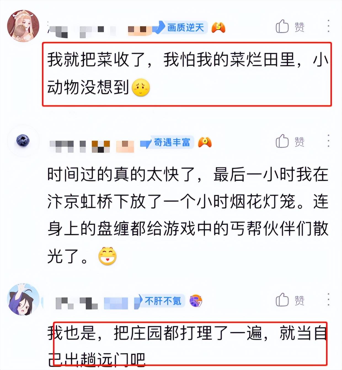342x370 pixels.
Task: Click level 5 medal icon beside 画质逆天
Action: tap(218, 28)
